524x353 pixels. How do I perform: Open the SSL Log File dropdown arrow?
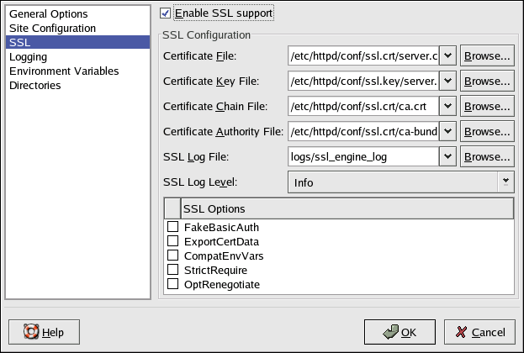coord(447,156)
